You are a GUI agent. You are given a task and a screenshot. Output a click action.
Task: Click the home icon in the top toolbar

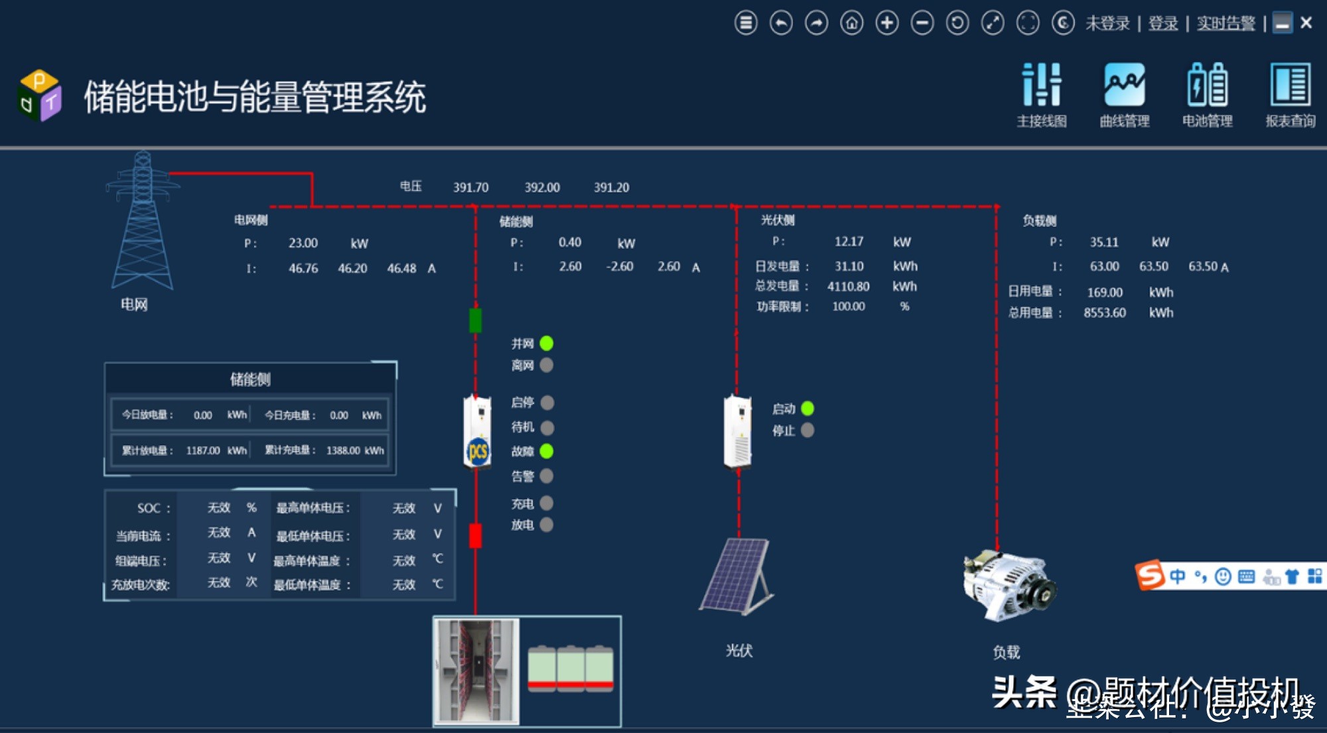852,23
